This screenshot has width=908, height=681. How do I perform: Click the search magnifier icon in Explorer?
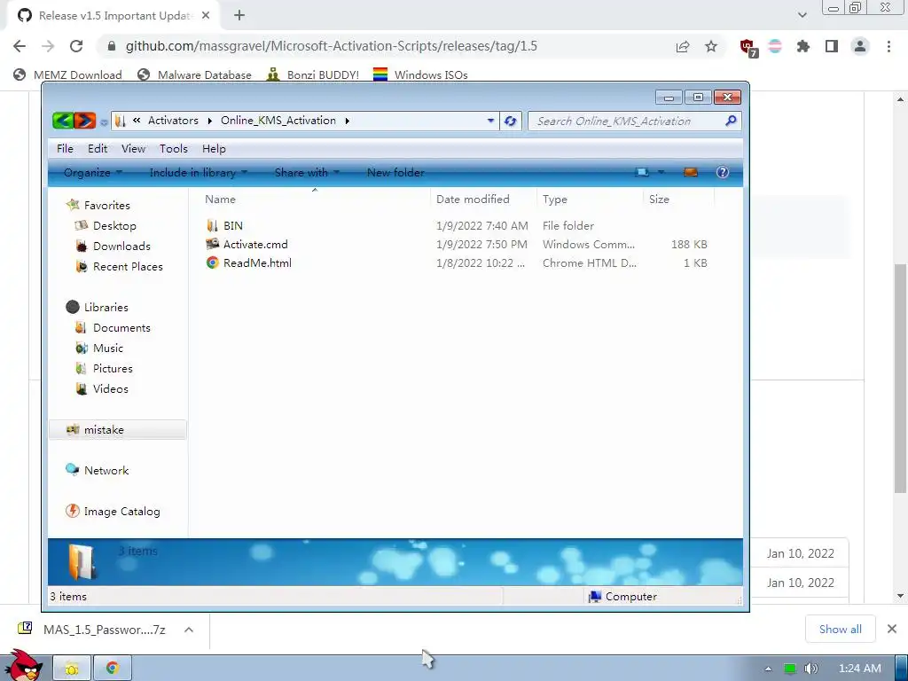pyautogui.click(x=731, y=121)
